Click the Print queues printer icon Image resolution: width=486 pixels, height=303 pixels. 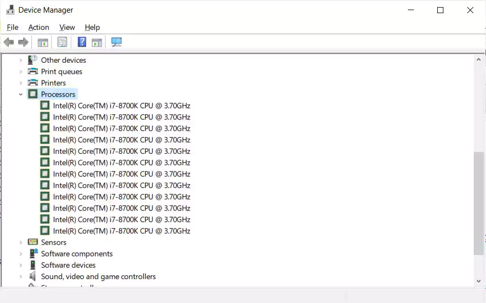pyautogui.click(x=32, y=71)
